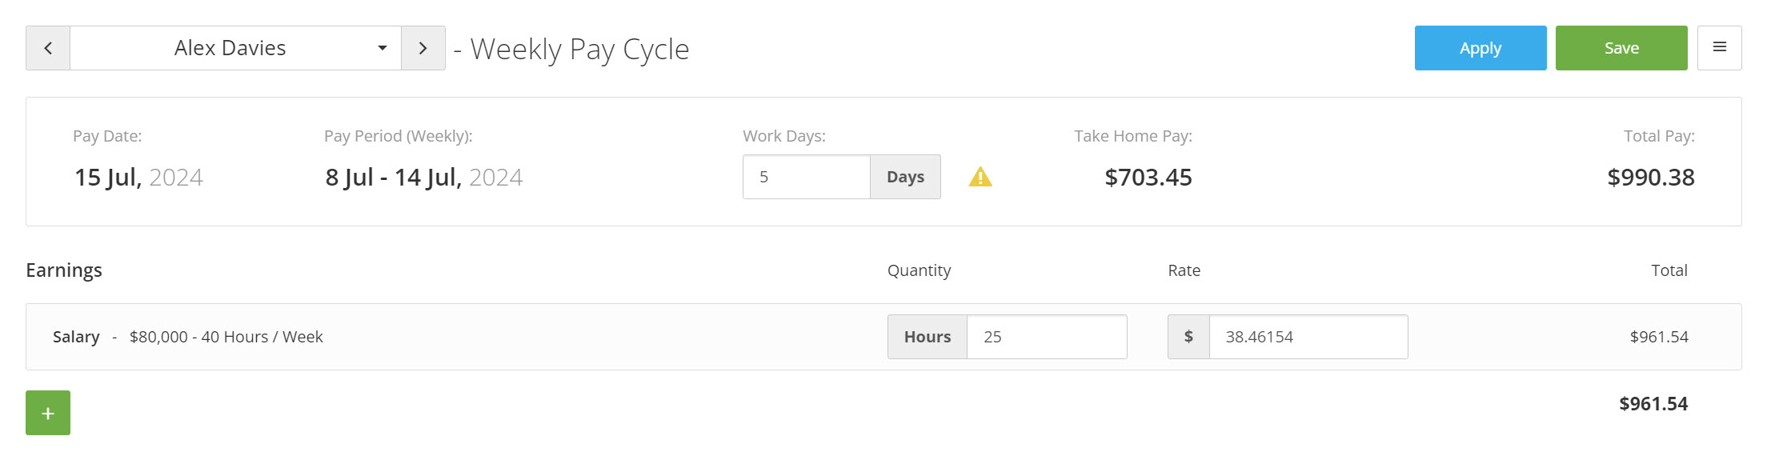Go to previous employee with left chevron

click(x=48, y=48)
